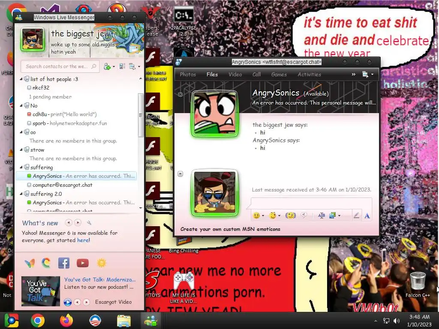Click the personal message 'woke up to some...'
The width and height of the screenshot is (439, 329).
pos(83,48)
